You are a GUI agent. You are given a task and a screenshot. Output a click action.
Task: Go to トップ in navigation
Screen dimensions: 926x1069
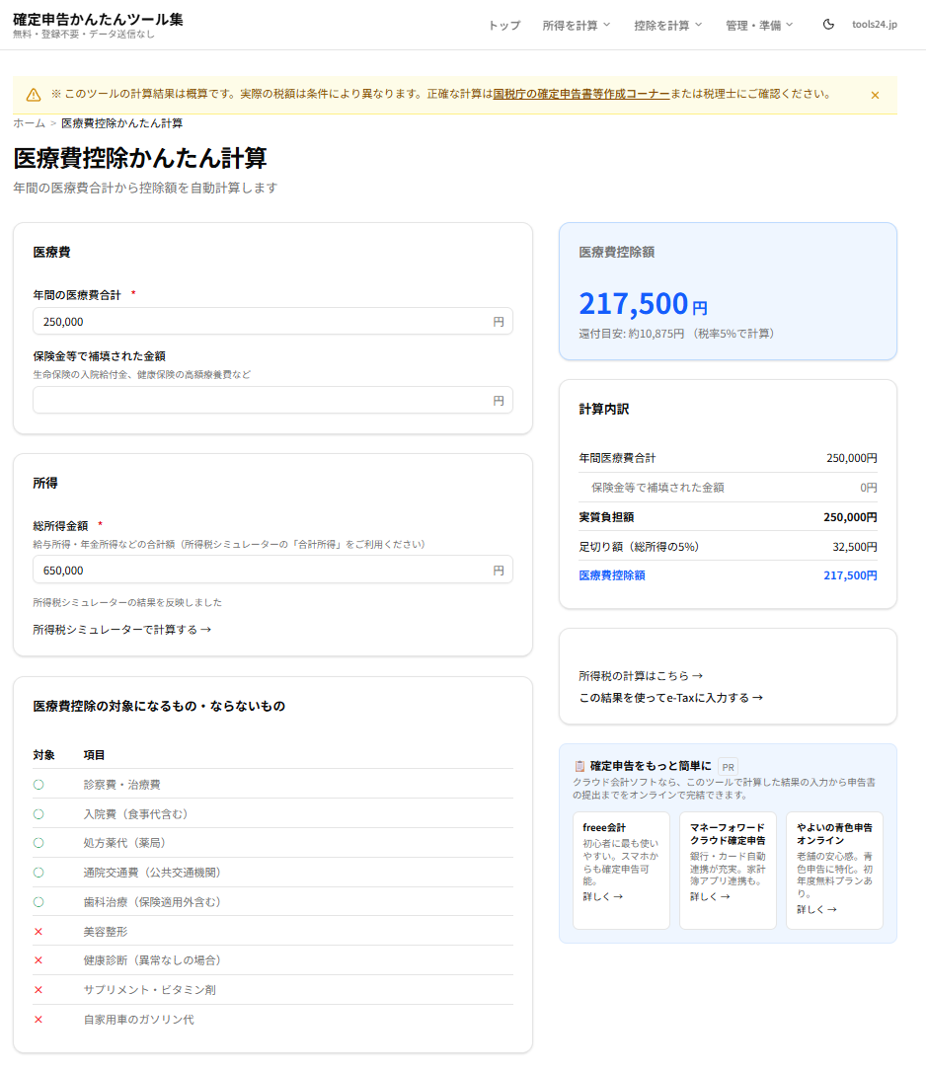point(504,25)
